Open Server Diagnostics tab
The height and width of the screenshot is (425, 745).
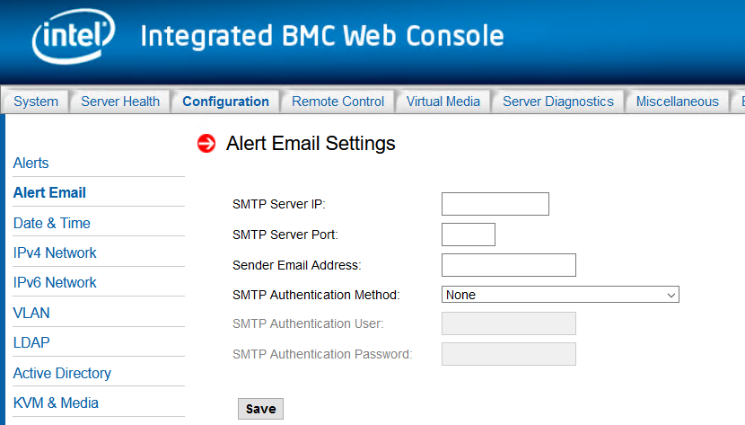pyautogui.click(x=558, y=102)
